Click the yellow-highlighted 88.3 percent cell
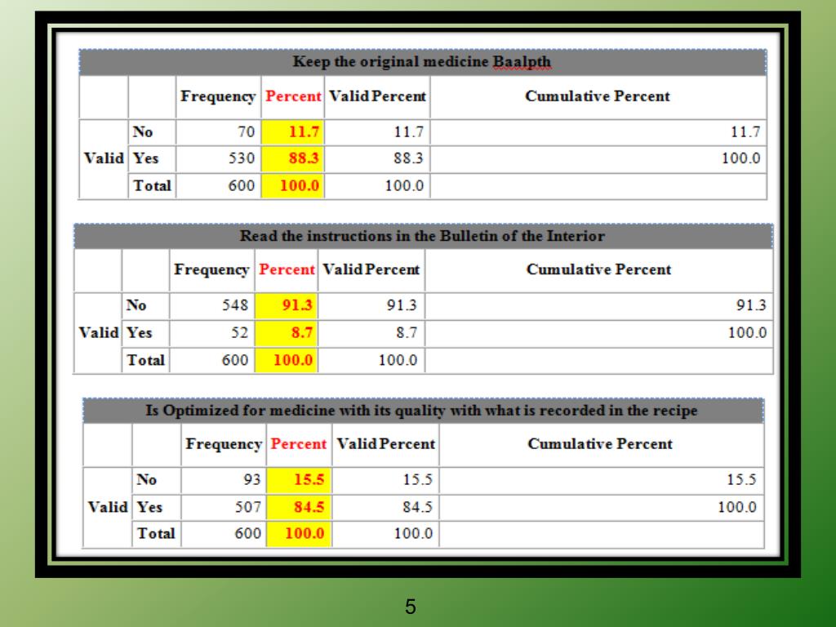The width and height of the screenshot is (836, 627). point(293,159)
